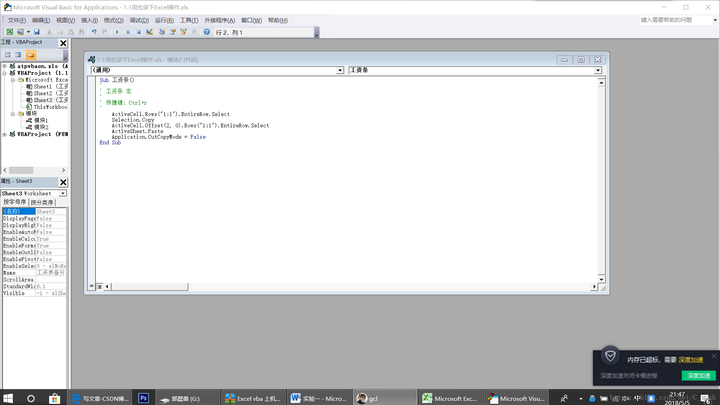Click the Cut scissors icon

tap(49, 32)
